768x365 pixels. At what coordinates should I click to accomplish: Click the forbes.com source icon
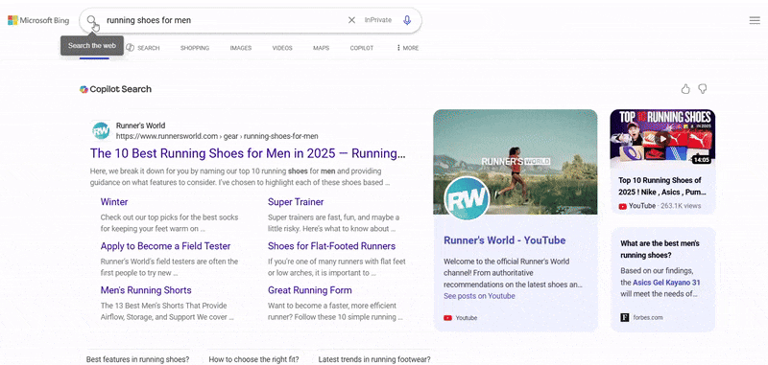click(625, 318)
